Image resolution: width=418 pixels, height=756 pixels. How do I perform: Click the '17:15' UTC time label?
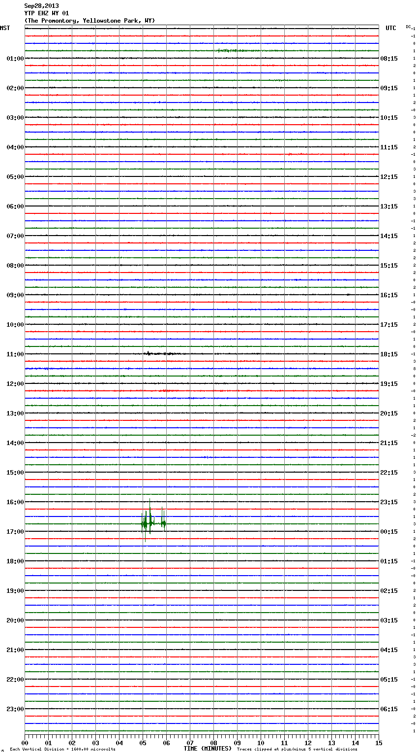(x=389, y=325)
